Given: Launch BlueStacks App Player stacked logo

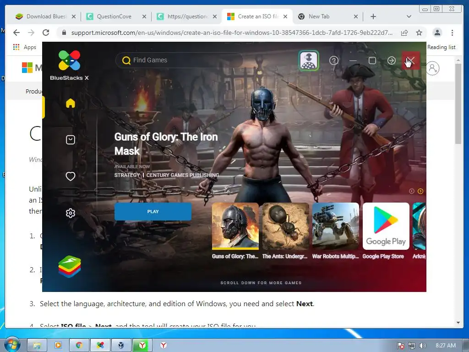Looking at the screenshot, I should [70, 266].
